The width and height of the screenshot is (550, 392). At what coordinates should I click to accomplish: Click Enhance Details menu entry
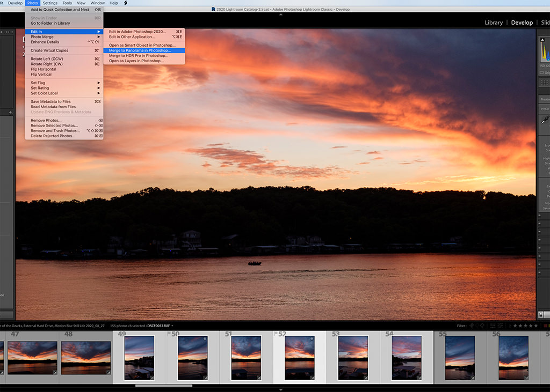pyautogui.click(x=64, y=42)
